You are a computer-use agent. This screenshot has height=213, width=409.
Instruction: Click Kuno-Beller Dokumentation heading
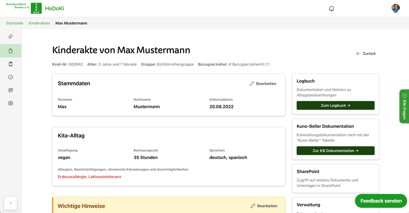pyautogui.click(x=325, y=126)
